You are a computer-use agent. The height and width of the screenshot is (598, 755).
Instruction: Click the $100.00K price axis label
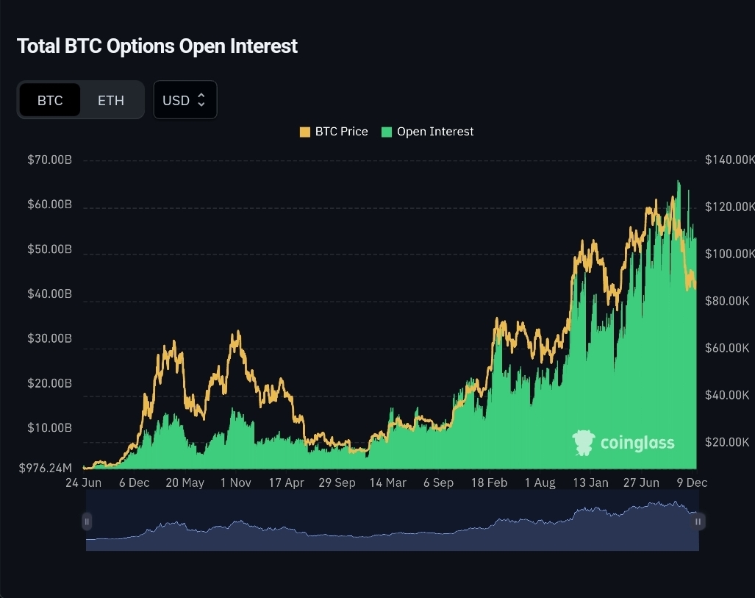coord(730,254)
